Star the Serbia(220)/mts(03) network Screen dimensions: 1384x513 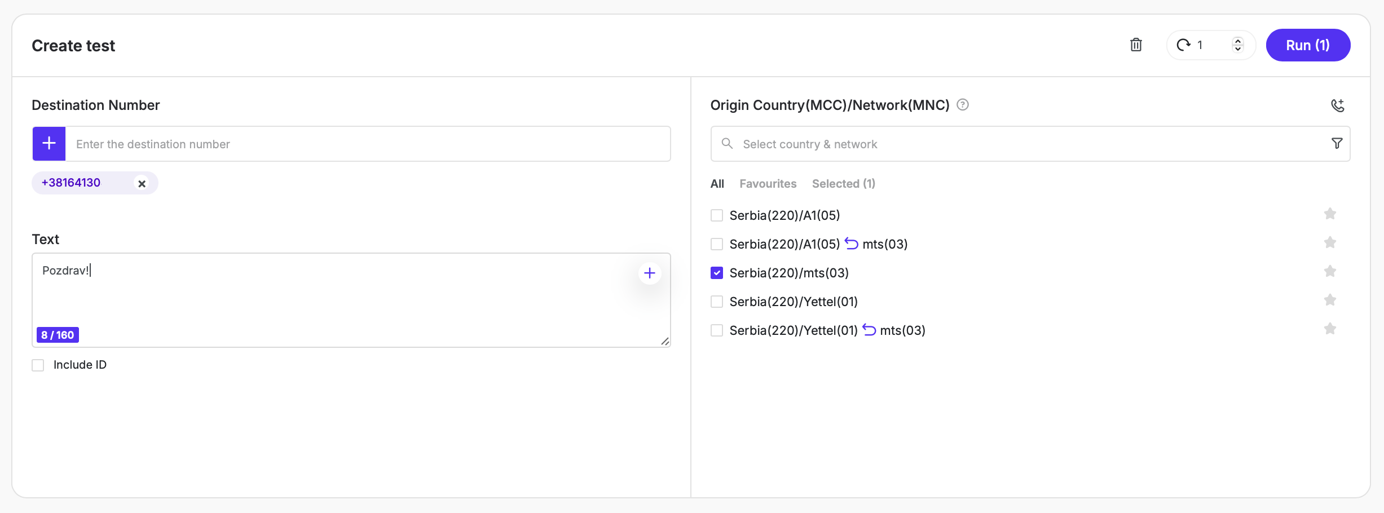(x=1329, y=272)
